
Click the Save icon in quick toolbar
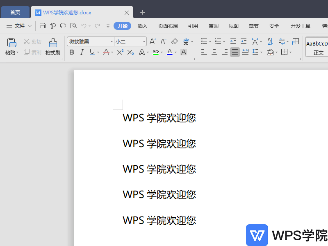point(43,26)
